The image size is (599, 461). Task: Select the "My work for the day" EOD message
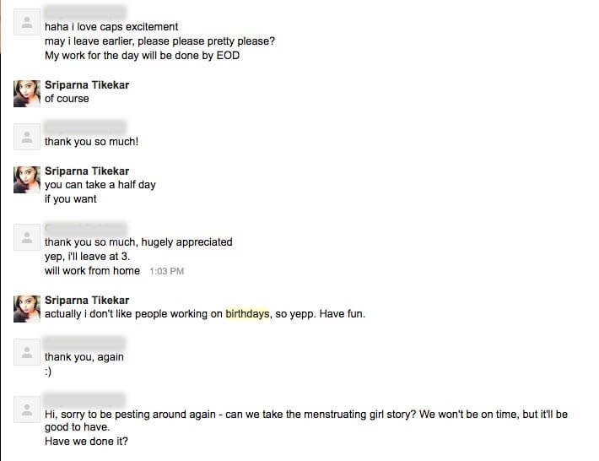(142, 56)
